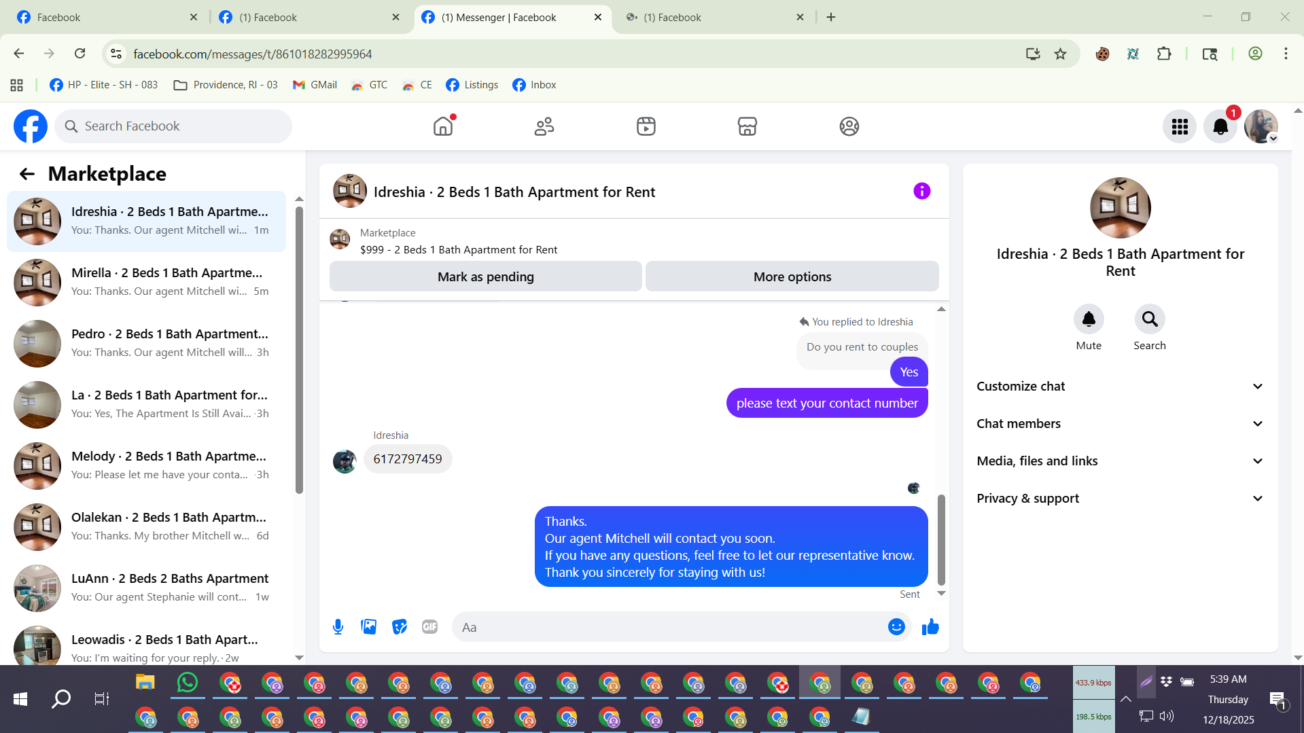Open Windows taskbar search
Image resolution: width=1304 pixels, height=733 pixels.
tap(61, 699)
